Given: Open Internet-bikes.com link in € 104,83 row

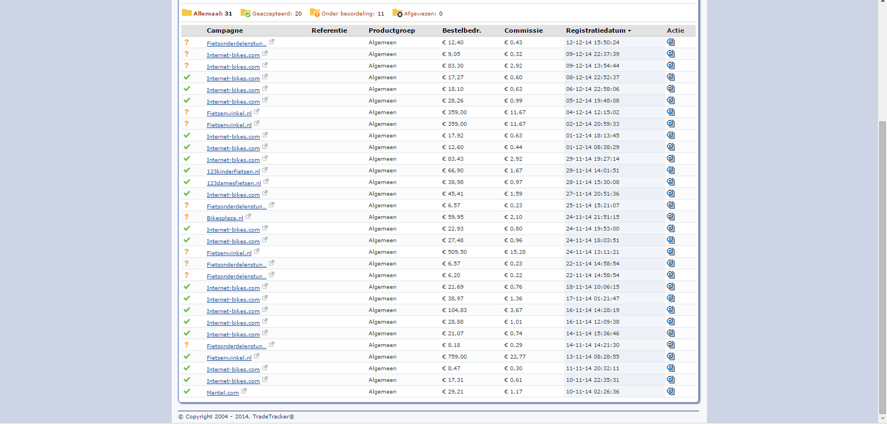Looking at the screenshot, I should [x=233, y=311].
